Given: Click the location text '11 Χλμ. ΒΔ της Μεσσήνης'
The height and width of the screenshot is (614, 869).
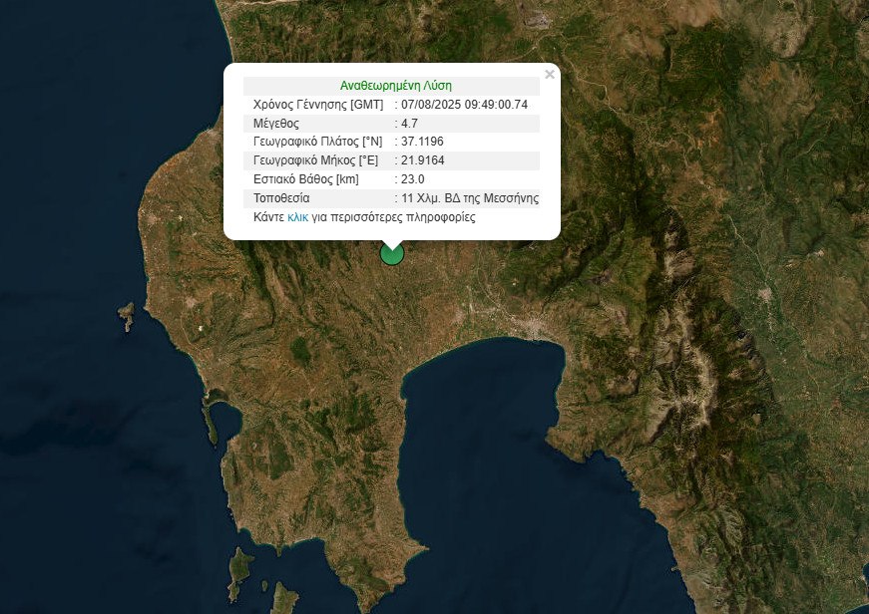Looking at the screenshot, I should [x=470, y=198].
